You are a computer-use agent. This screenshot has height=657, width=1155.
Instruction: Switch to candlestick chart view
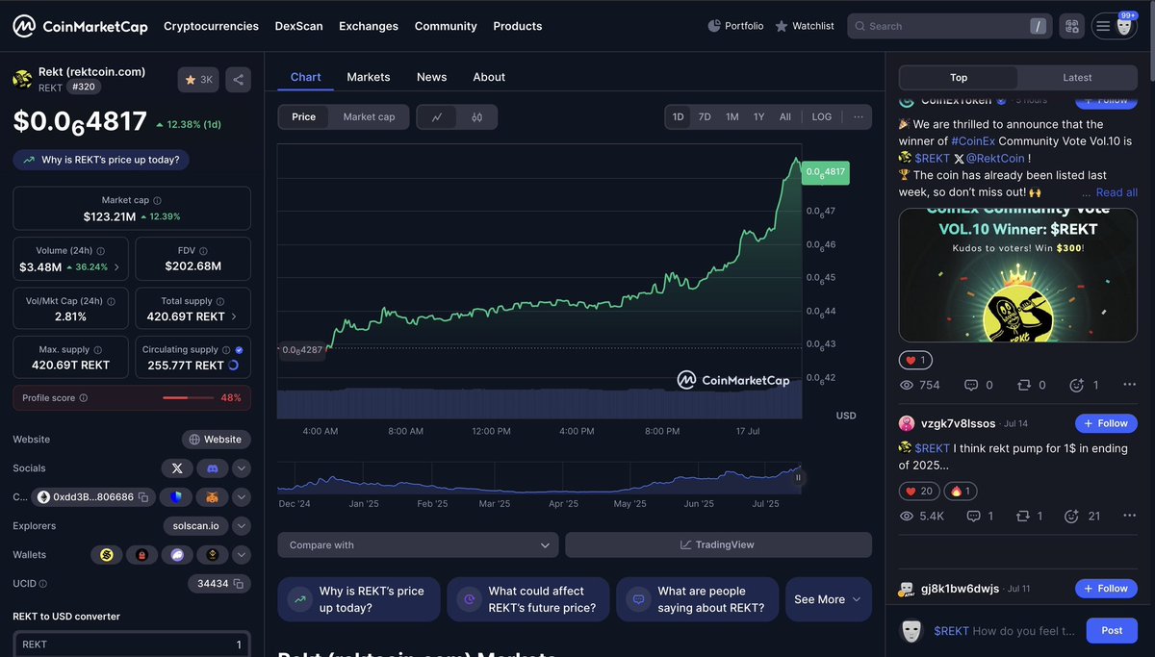tap(476, 116)
